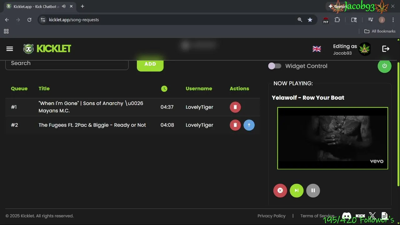Viewport: 400px width, 225px height.
Task: Open browser zoom magnifier icon
Action: pyautogui.click(x=300, y=20)
